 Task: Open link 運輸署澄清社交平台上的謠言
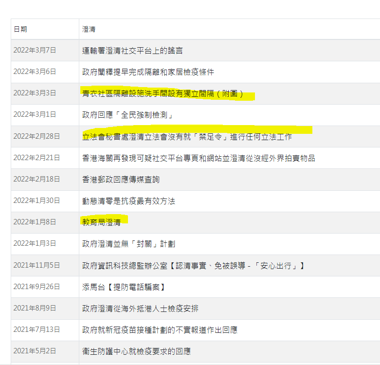pyautogui.click(x=132, y=51)
